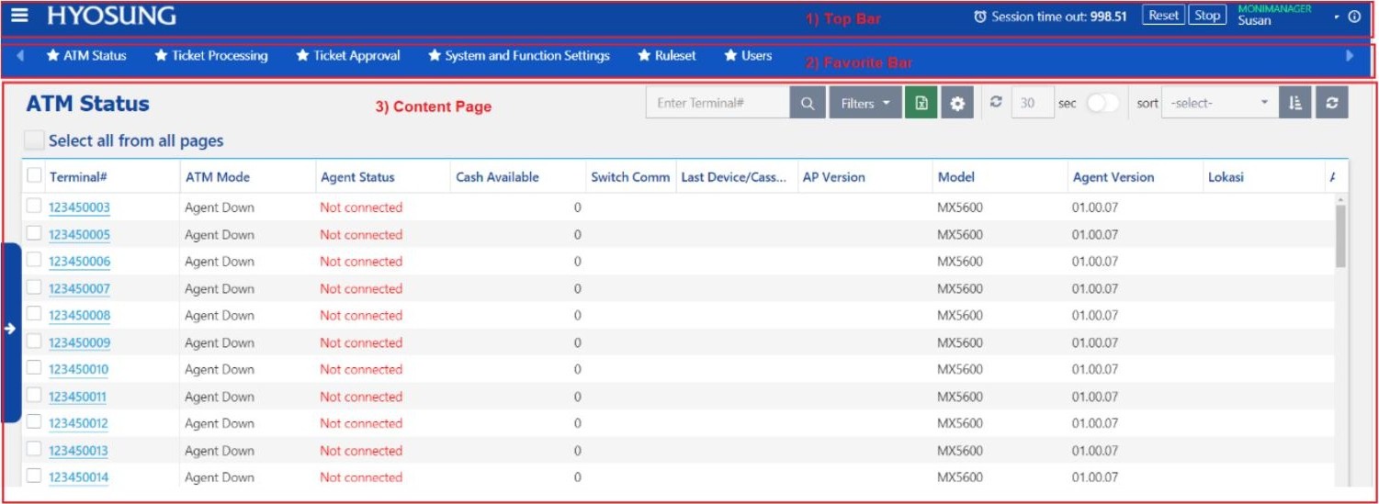Refresh the list with the rightmost reload button
Screen dimensions: 1379x504
click(x=1331, y=104)
